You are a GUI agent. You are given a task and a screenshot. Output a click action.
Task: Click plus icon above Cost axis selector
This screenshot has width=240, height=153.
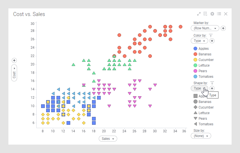click(x=14, y=60)
